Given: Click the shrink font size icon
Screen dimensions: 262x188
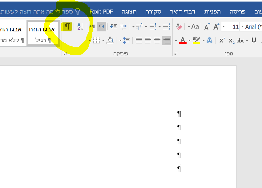Looking at the screenshot, I should pos(207,27).
